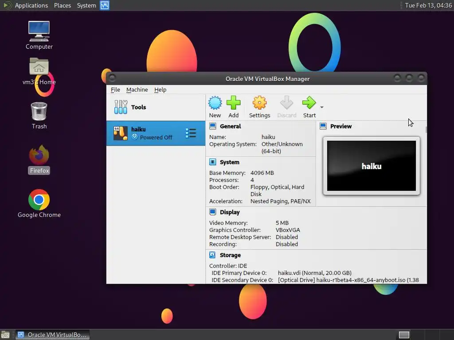Image resolution: width=454 pixels, height=340 pixels.
Task: Click the window menu button in title bar
Action: (112, 77)
